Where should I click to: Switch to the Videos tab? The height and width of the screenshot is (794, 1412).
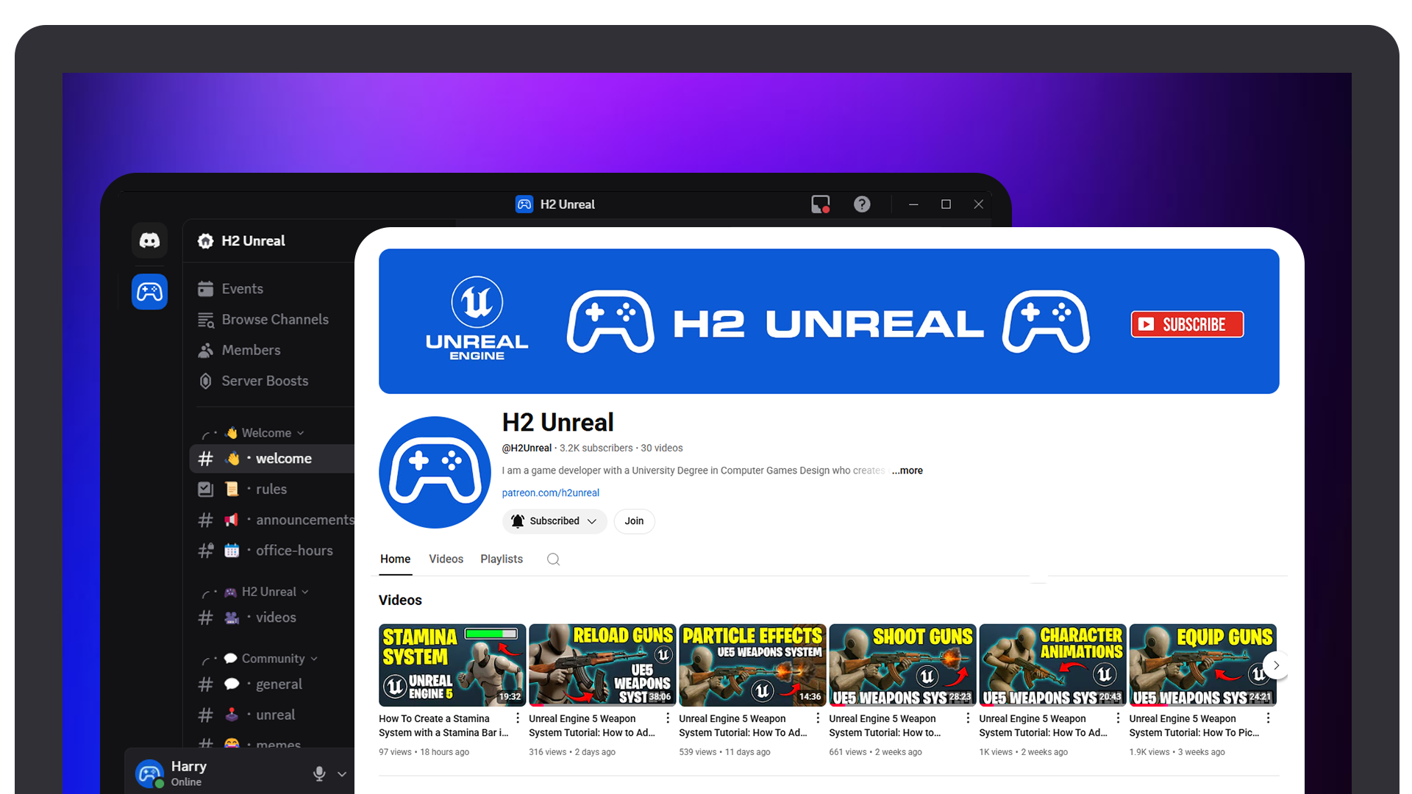pos(446,559)
